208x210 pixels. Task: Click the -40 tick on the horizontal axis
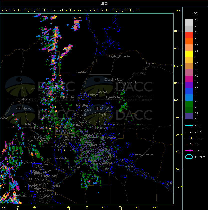click(x=16, y=207)
